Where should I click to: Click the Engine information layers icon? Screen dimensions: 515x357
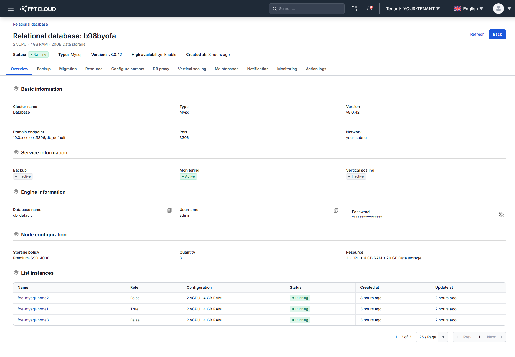[16, 192]
